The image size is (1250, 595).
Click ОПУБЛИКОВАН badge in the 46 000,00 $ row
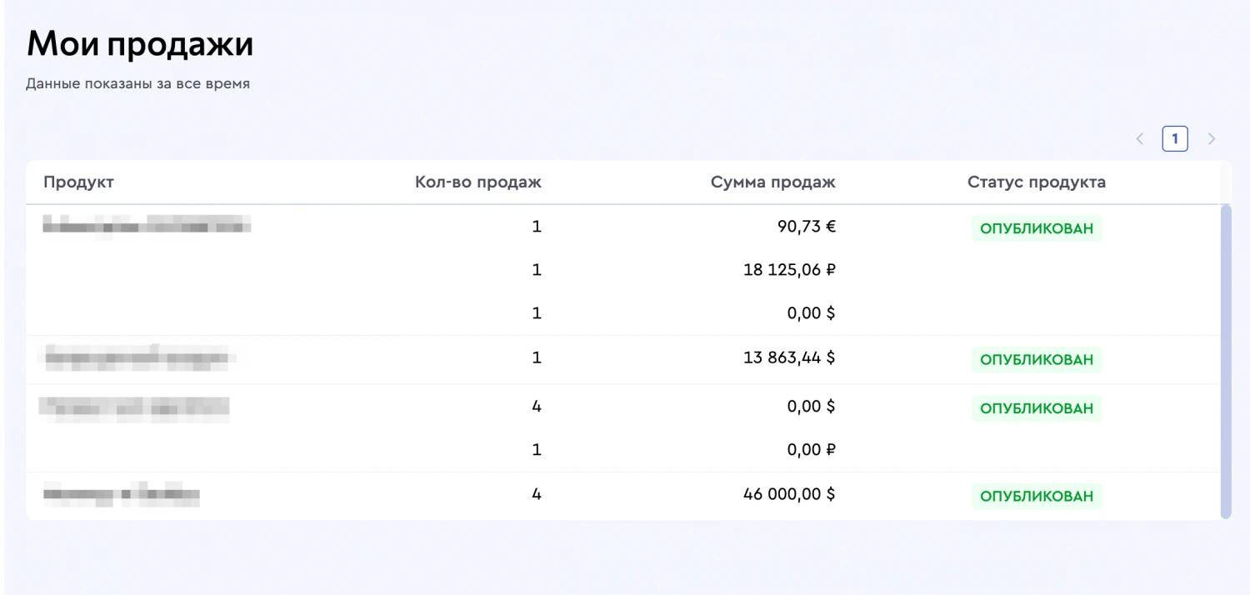pos(1036,497)
